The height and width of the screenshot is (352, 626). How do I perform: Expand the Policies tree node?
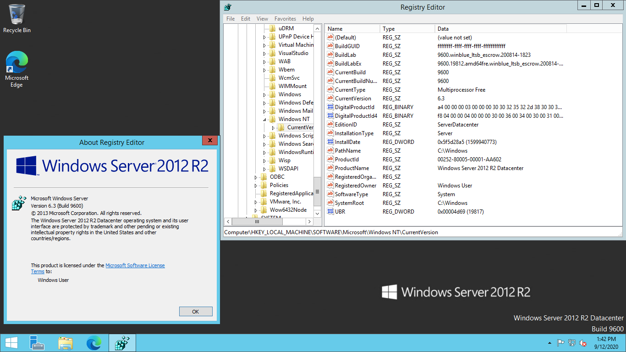point(256,186)
